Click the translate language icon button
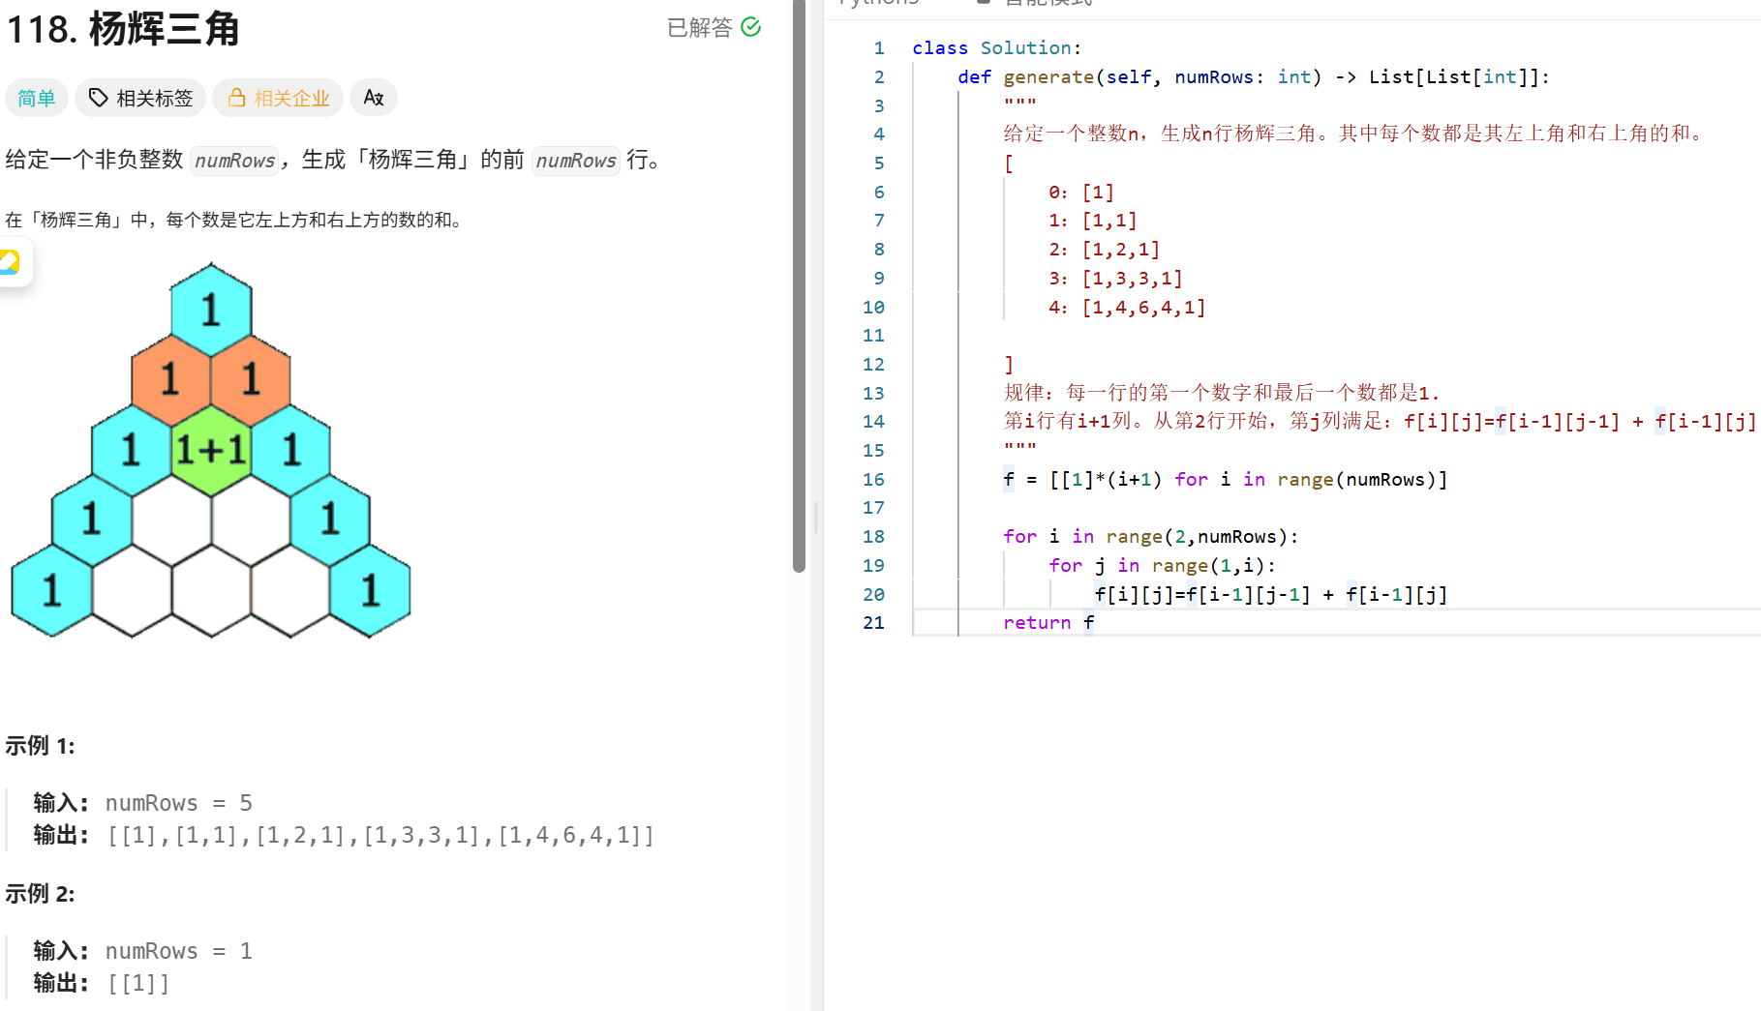1761x1011 pixels. point(374,98)
